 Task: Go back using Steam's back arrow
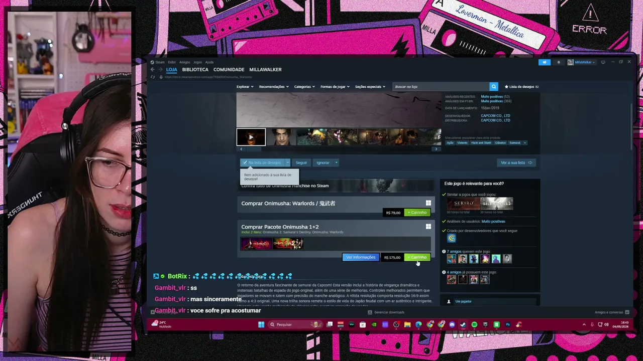point(153,70)
